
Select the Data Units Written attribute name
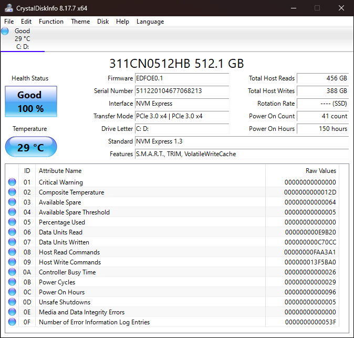[x=64, y=242]
